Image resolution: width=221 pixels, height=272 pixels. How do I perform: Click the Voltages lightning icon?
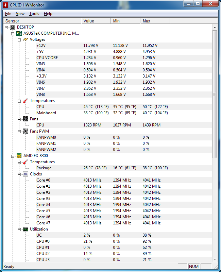pyautogui.click(x=26, y=39)
